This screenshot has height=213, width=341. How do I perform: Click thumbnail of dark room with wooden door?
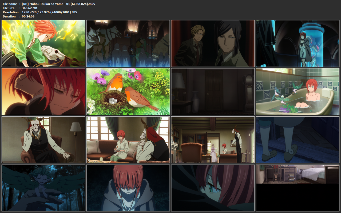click(213, 92)
